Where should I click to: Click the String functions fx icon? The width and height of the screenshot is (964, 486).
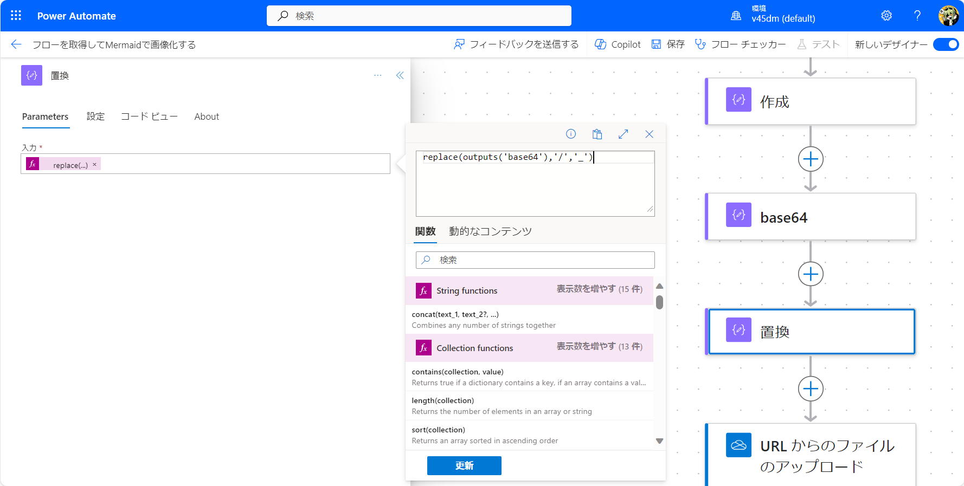pyautogui.click(x=424, y=291)
